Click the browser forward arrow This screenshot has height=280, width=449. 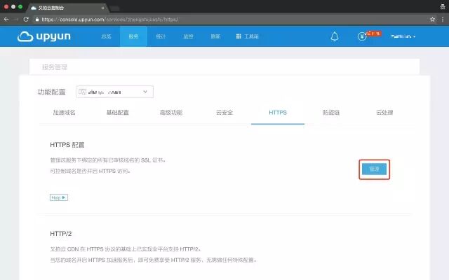click(16, 20)
